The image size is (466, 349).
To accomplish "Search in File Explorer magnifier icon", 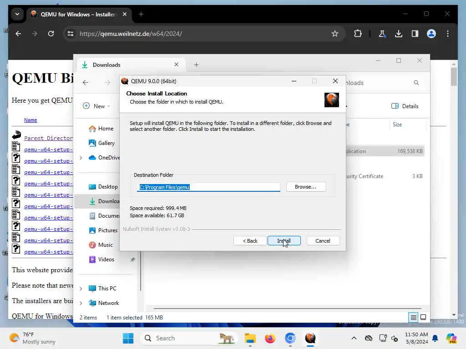I will point(416,83).
